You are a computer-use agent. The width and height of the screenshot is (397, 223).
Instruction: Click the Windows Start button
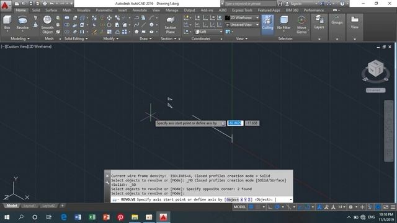click(7, 217)
